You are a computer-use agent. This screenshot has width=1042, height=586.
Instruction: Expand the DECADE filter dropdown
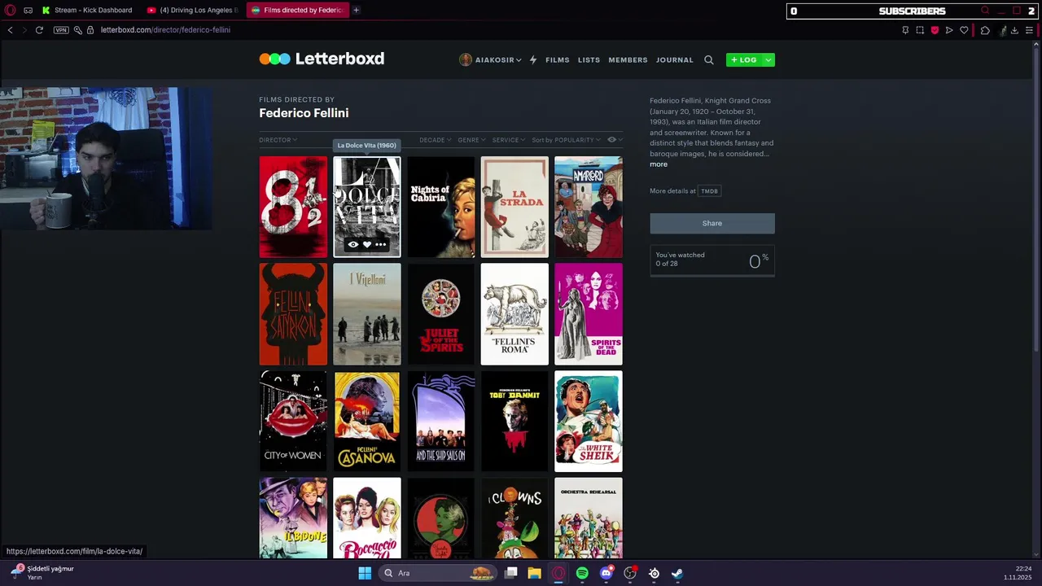[x=435, y=140]
